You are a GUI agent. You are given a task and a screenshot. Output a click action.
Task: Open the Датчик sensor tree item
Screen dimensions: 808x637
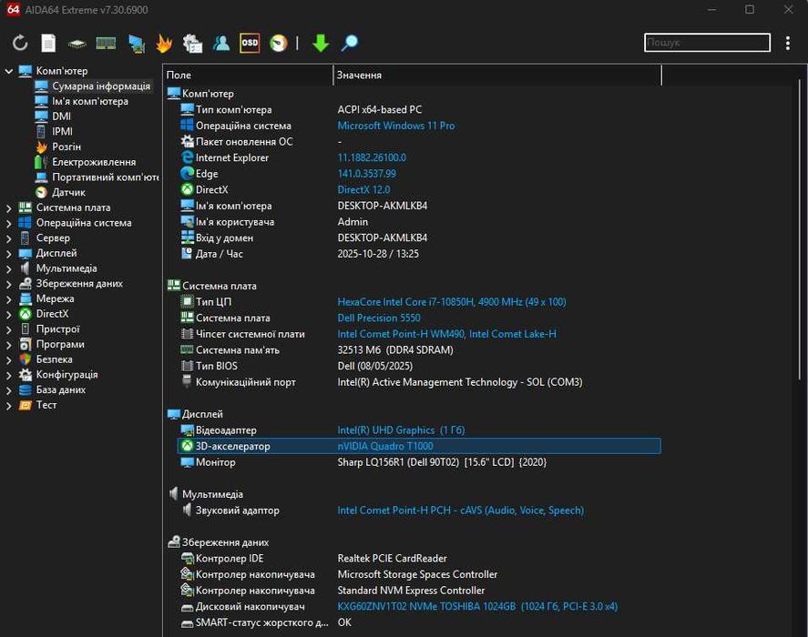click(68, 192)
